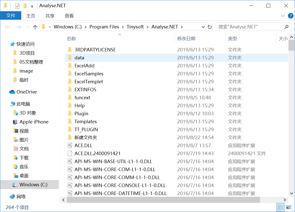Click Program Files in address breadcrumb
Screen dimensions: 295x212
pos(104,27)
